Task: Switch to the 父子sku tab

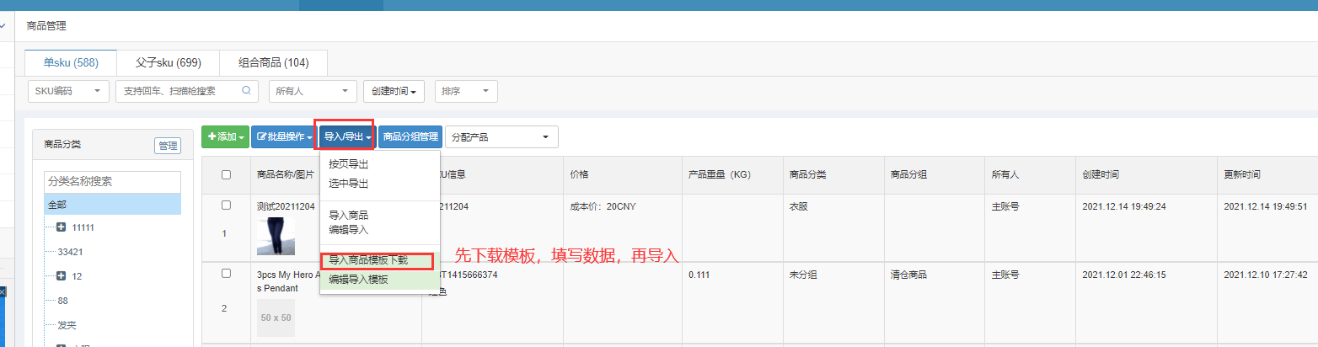Action: click(x=168, y=63)
